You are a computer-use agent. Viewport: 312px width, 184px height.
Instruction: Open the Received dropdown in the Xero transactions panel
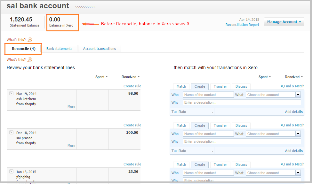pos(294,77)
